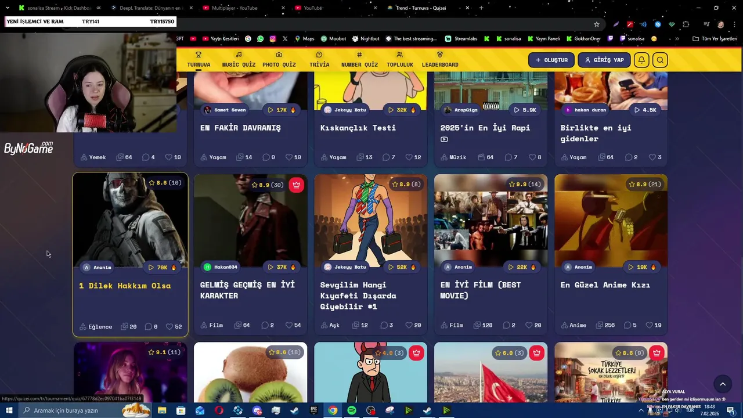The image size is (743, 418).
Task: Open Epic Games launcher from taskbar
Action: coord(314,410)
